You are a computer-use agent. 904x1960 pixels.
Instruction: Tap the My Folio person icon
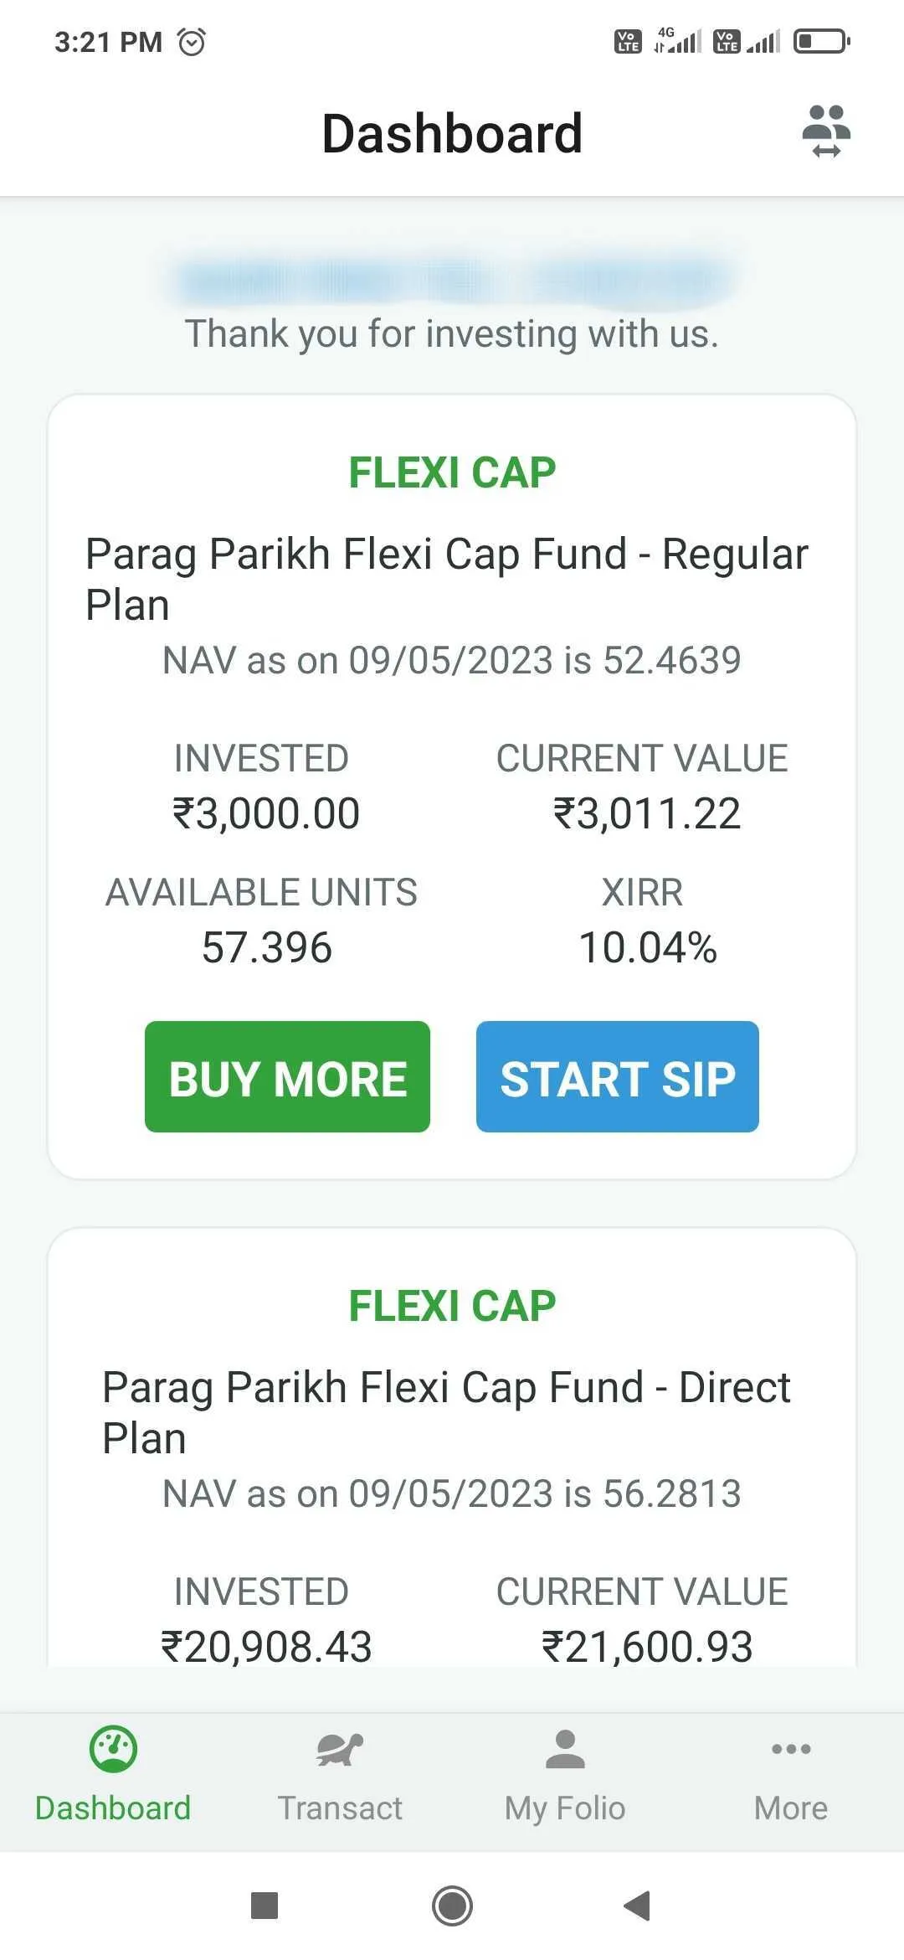click(x=565, y=1749)
